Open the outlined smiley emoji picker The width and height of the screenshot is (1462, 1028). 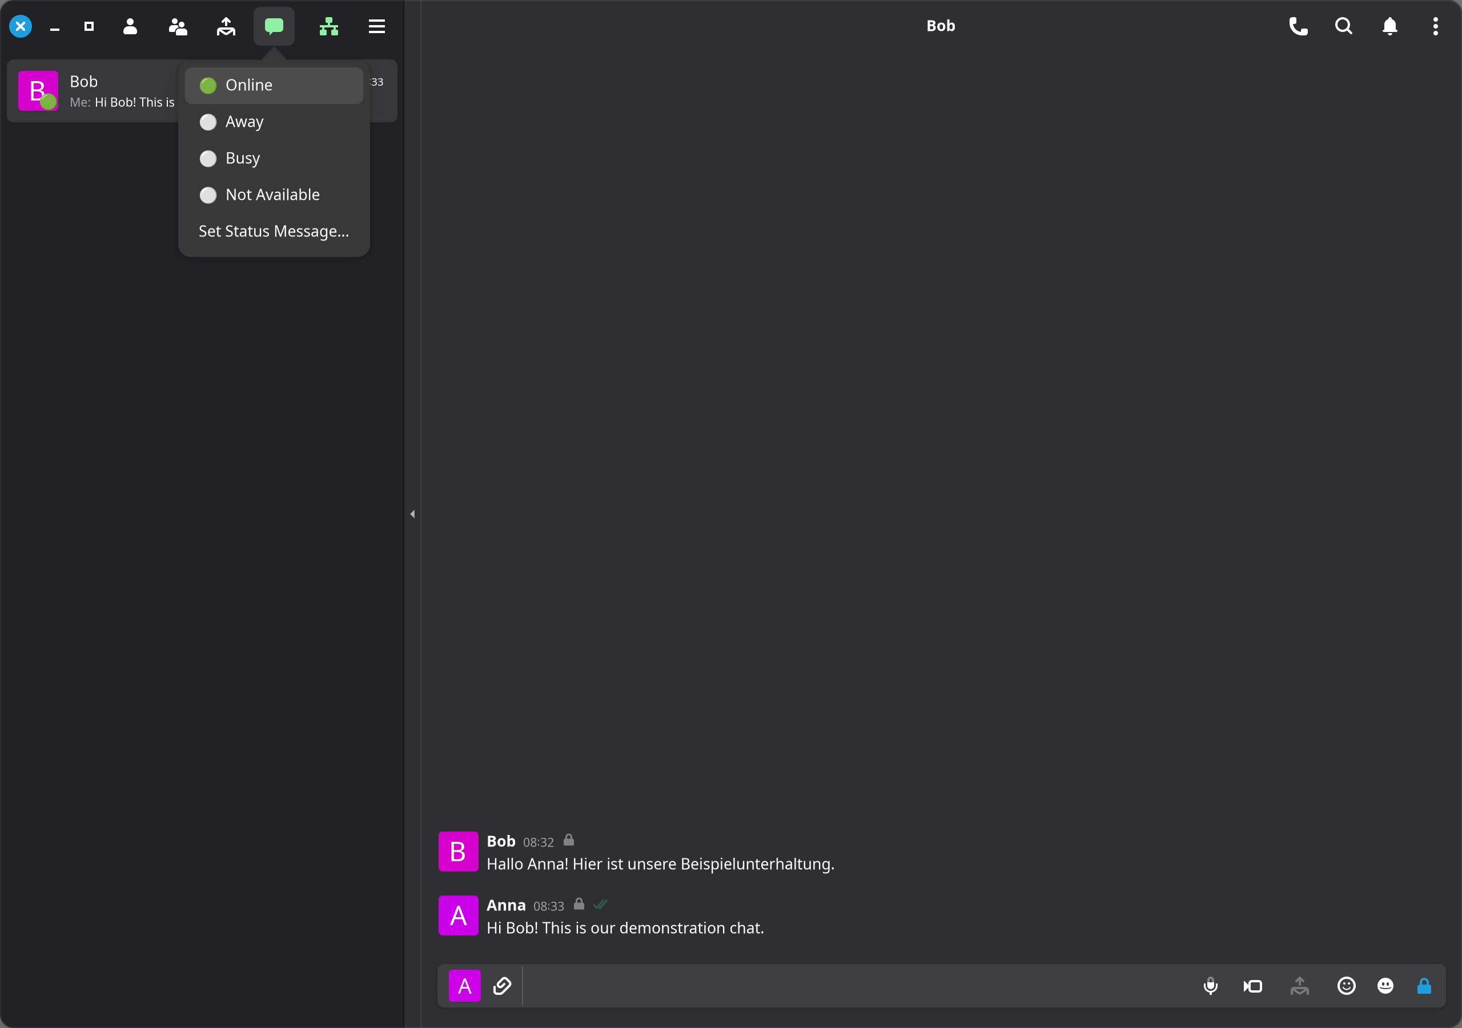coord(1346,986)
